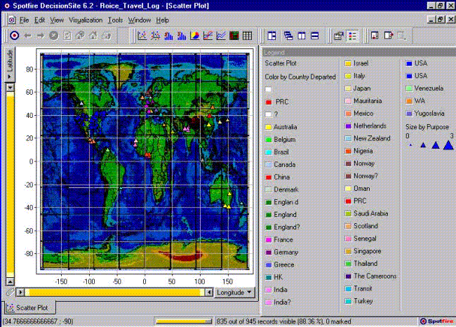Click the back arrow toolbar button
This screenshot has height=327, width=456.
point(28,36)
